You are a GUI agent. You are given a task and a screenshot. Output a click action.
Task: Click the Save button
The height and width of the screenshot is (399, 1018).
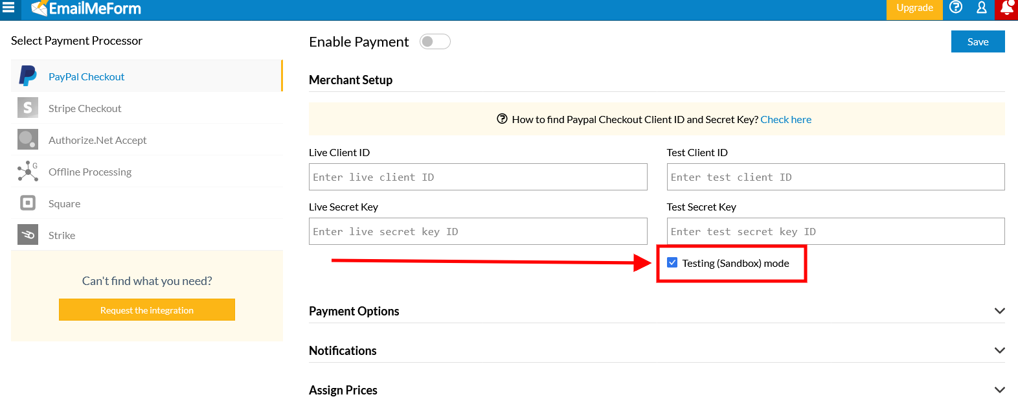coord(978,41)
